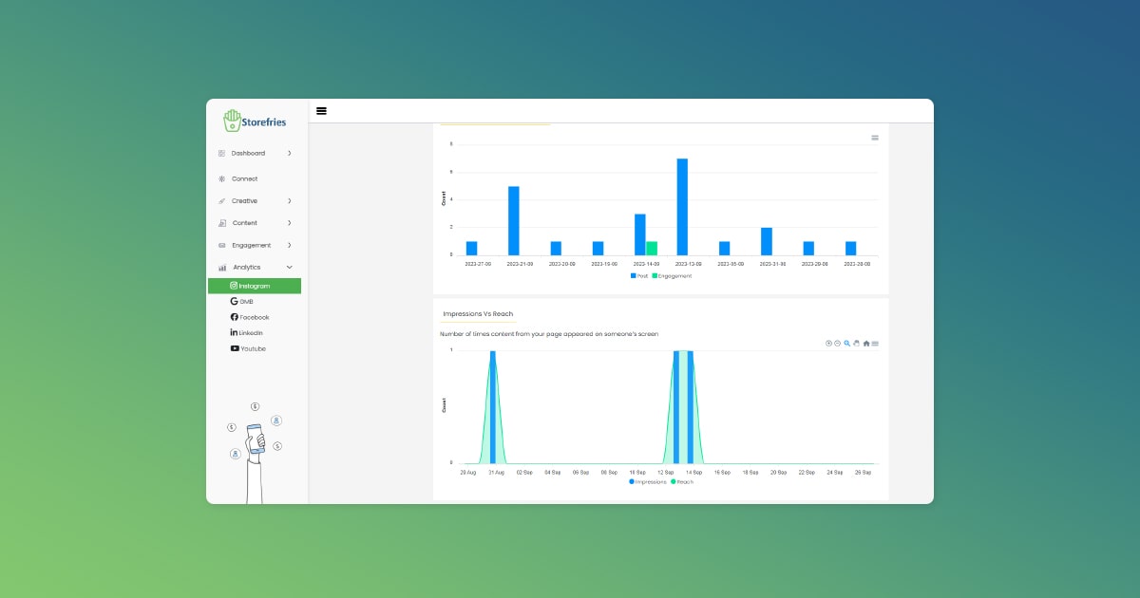Select the magnifier selection zoom tool

(x=846, y=343)
